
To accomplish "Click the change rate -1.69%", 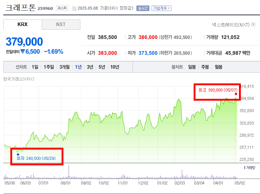I will (x=53, y=51).
